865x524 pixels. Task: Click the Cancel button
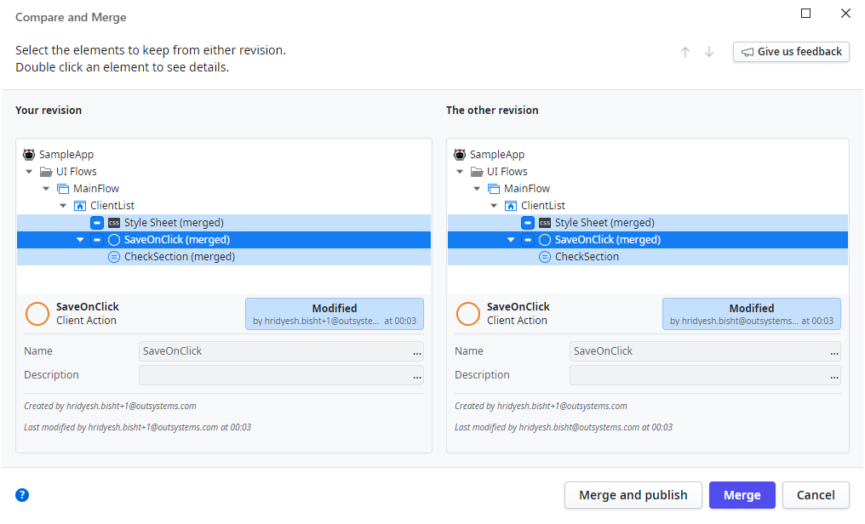tap(815, 495)
